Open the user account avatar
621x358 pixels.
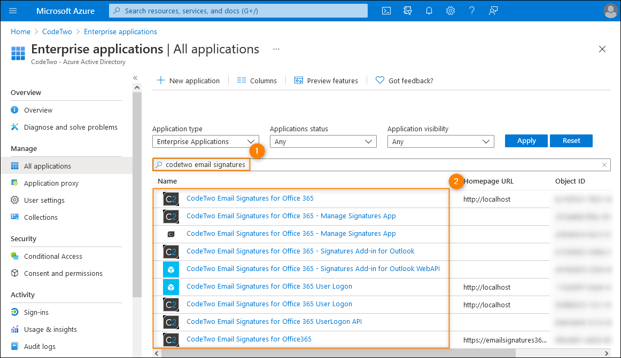(x=611, y=11)
